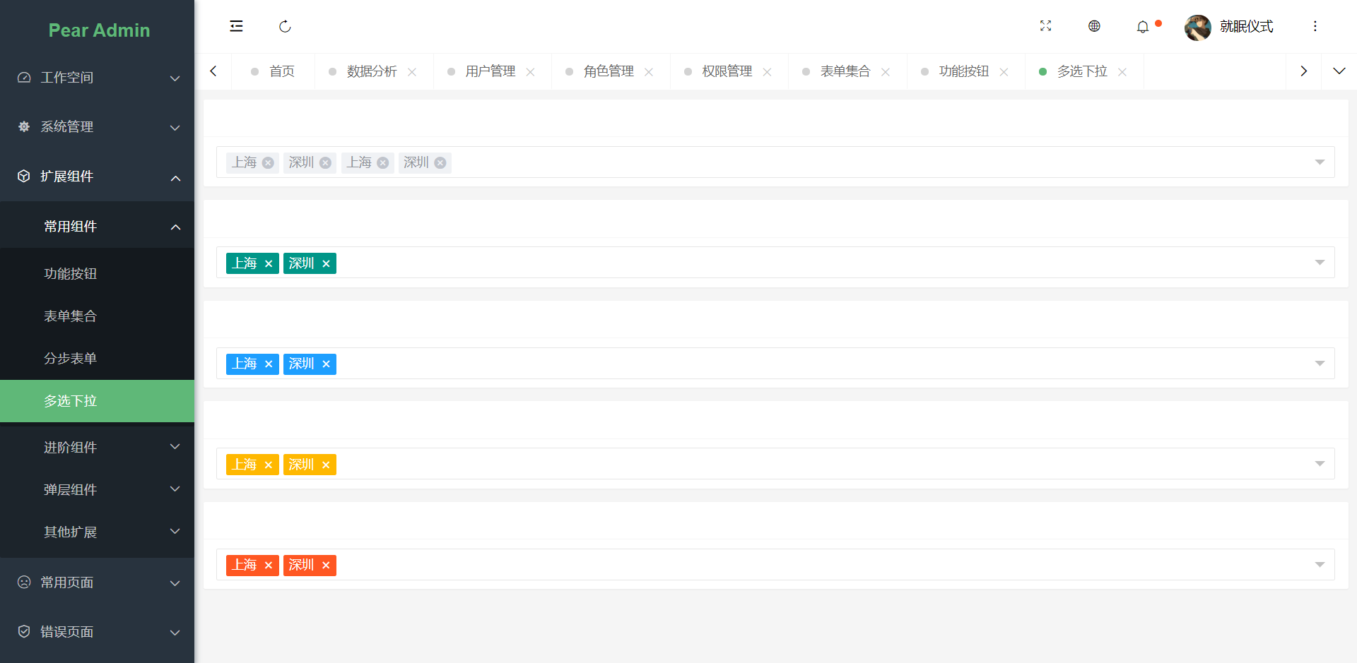
Task: Collapse the 常用组件 submenu
Action: click(x=97, y=227)
